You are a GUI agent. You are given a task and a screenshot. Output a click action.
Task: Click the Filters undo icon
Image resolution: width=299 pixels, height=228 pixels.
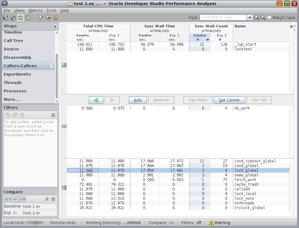[8, 115]
